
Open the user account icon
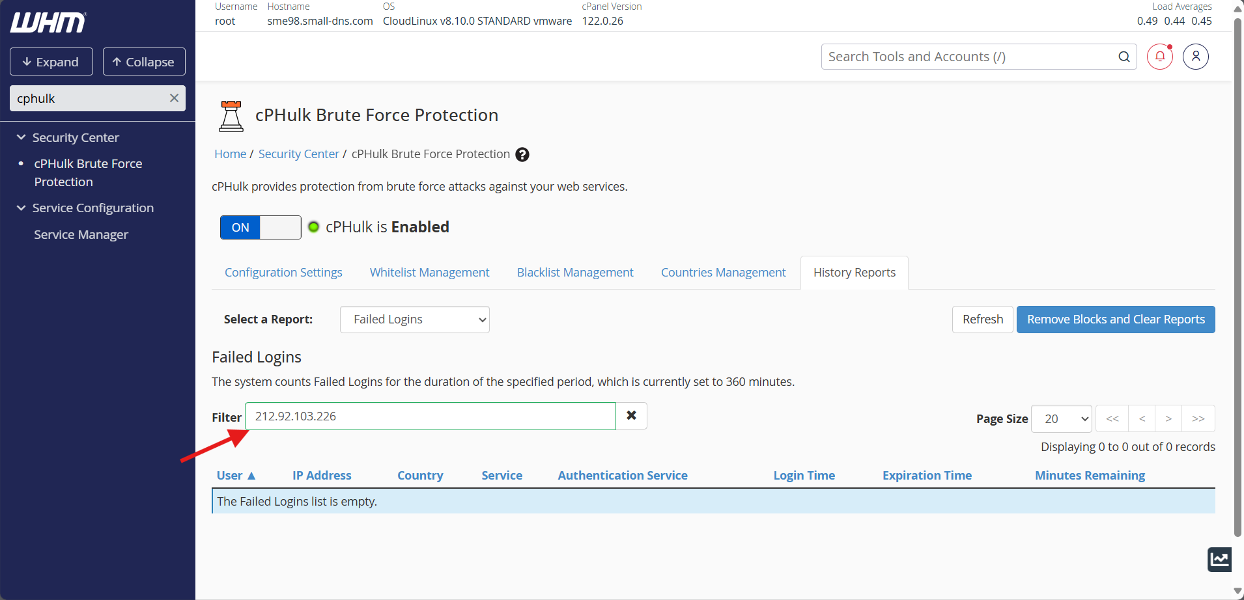1196,57
